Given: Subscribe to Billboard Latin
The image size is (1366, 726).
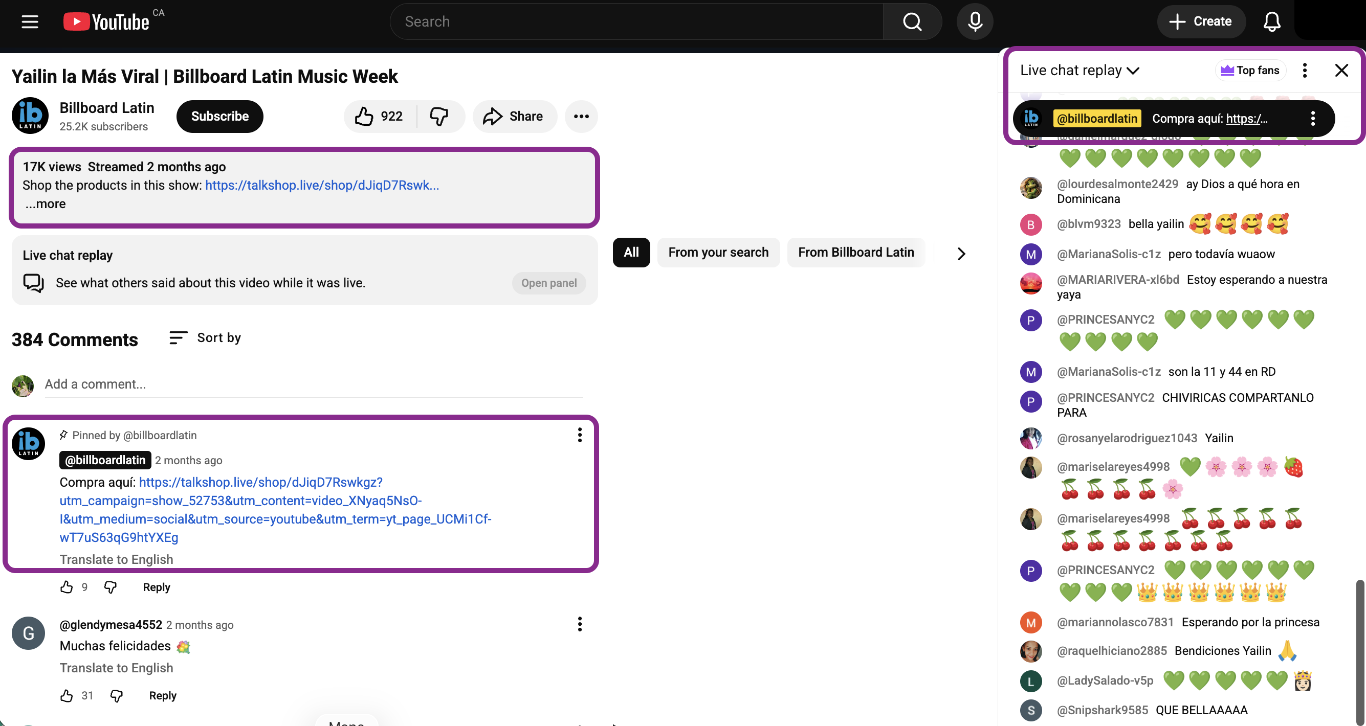Looking at the screenshot, I should pyautogui.click(x=219, y=116).
